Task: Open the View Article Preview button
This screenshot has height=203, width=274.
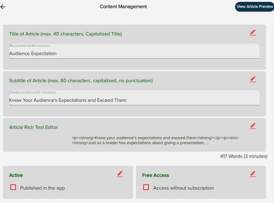Action: pyautogui.click(x=254, y=7)
